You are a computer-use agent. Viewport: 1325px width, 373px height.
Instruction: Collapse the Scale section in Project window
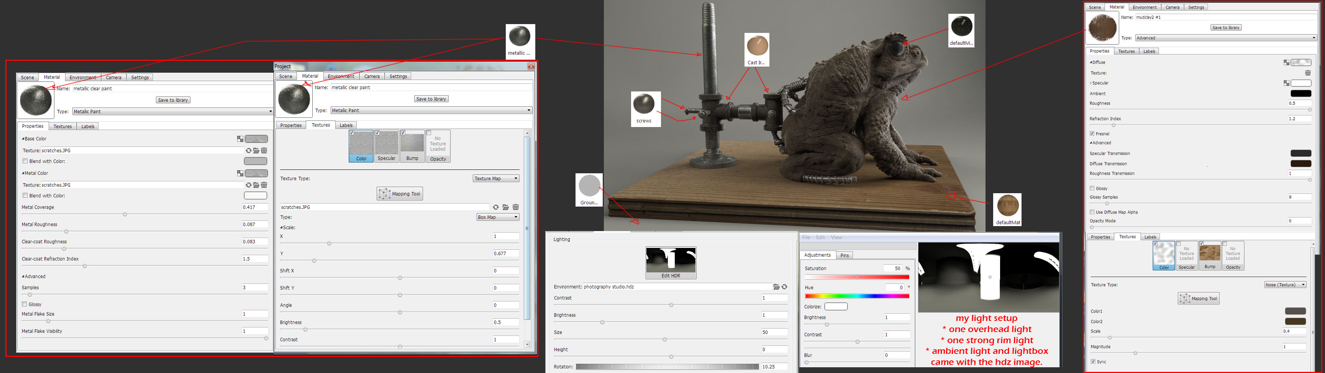click(x=281, y=227)
